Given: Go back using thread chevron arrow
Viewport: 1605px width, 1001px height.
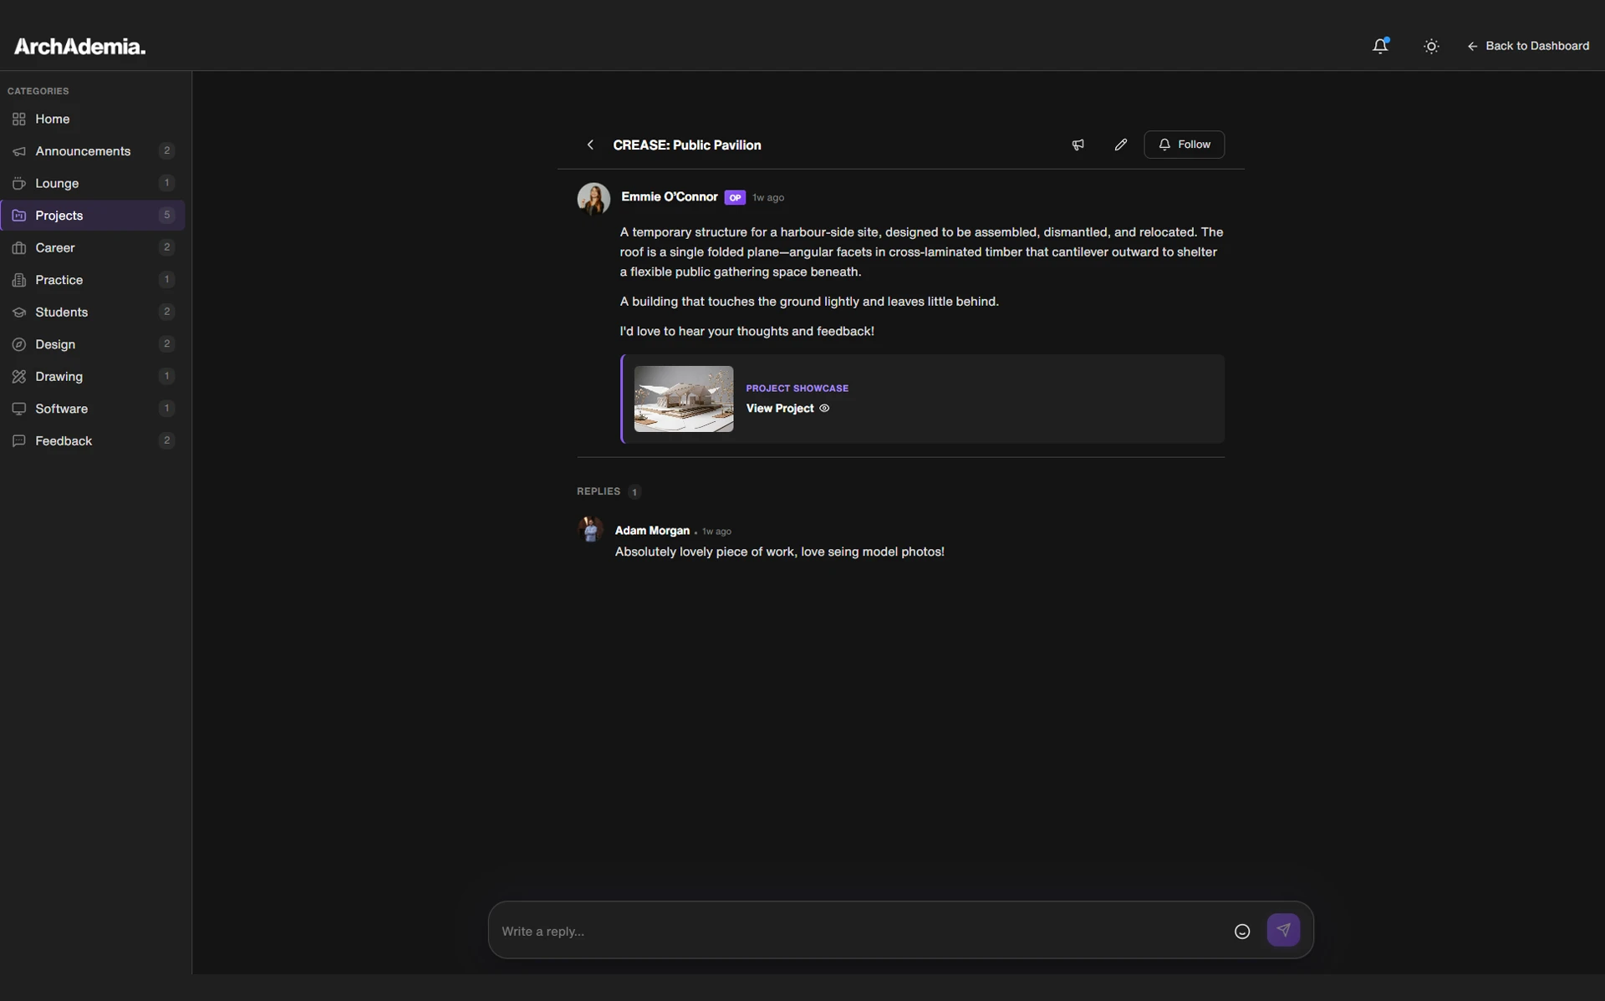Looking at the screenshot, I should pos(590,145).
